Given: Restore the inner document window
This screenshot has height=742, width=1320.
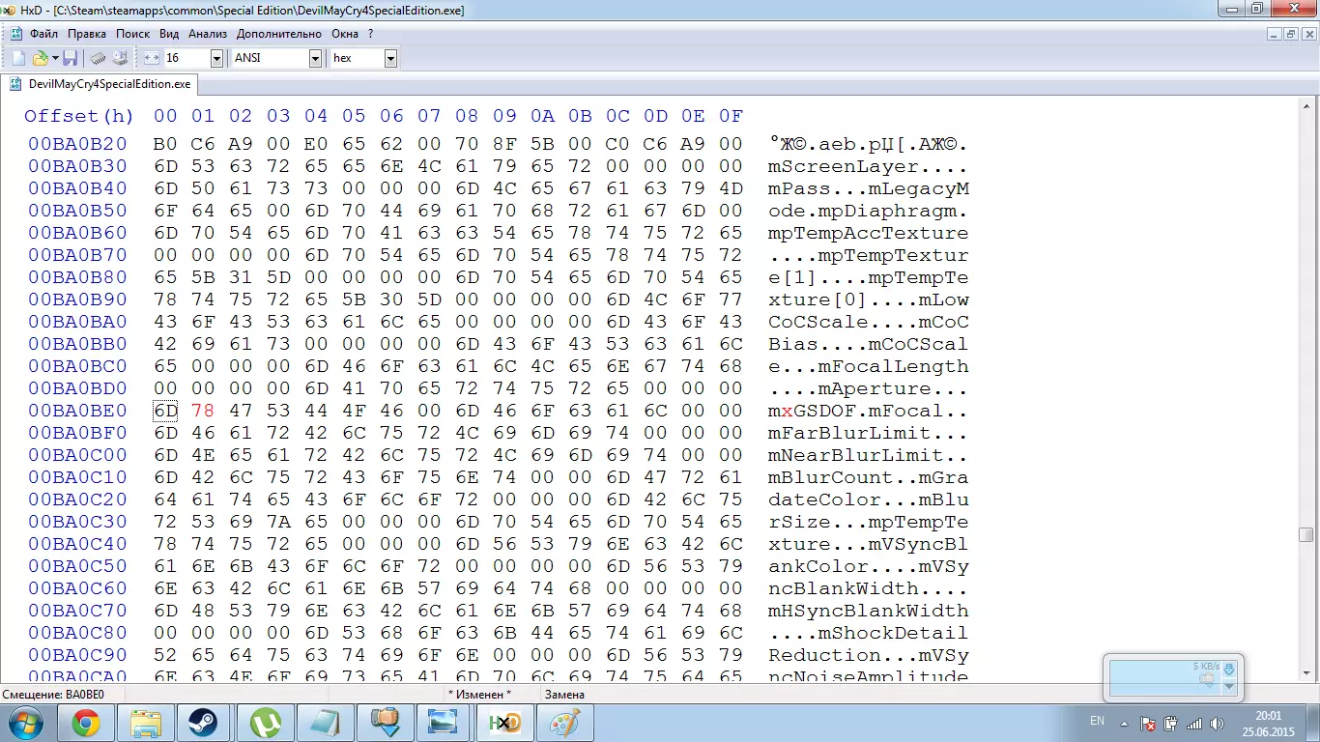Looking at the screenshot, I should coord(1291,34).
